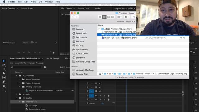This screenshot has height=112, width=199.
Task: Toggle V3 track output eye
Action: pos(100,83)
